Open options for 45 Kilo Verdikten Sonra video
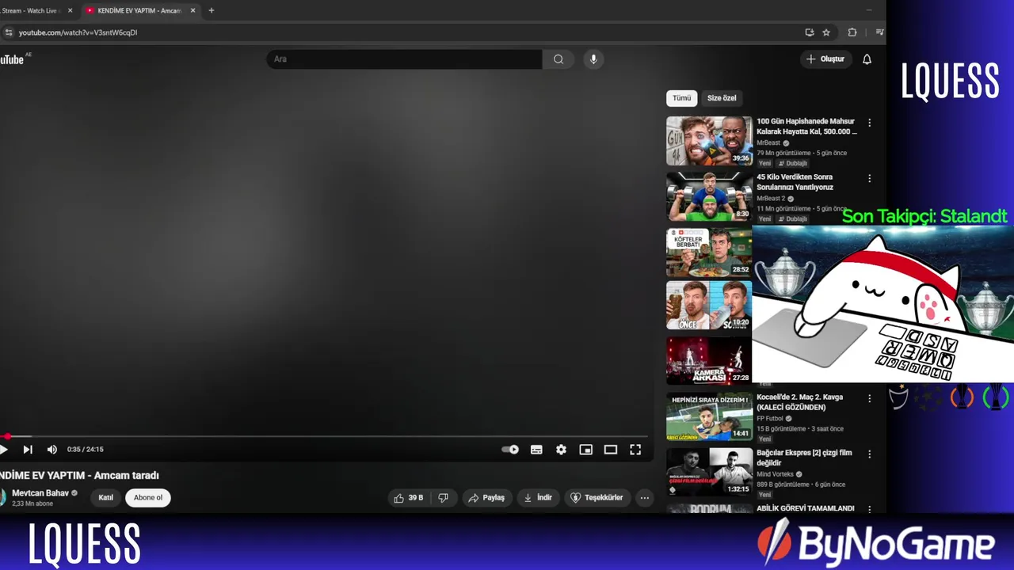1014x570 pixels. [x=869, y=178]
